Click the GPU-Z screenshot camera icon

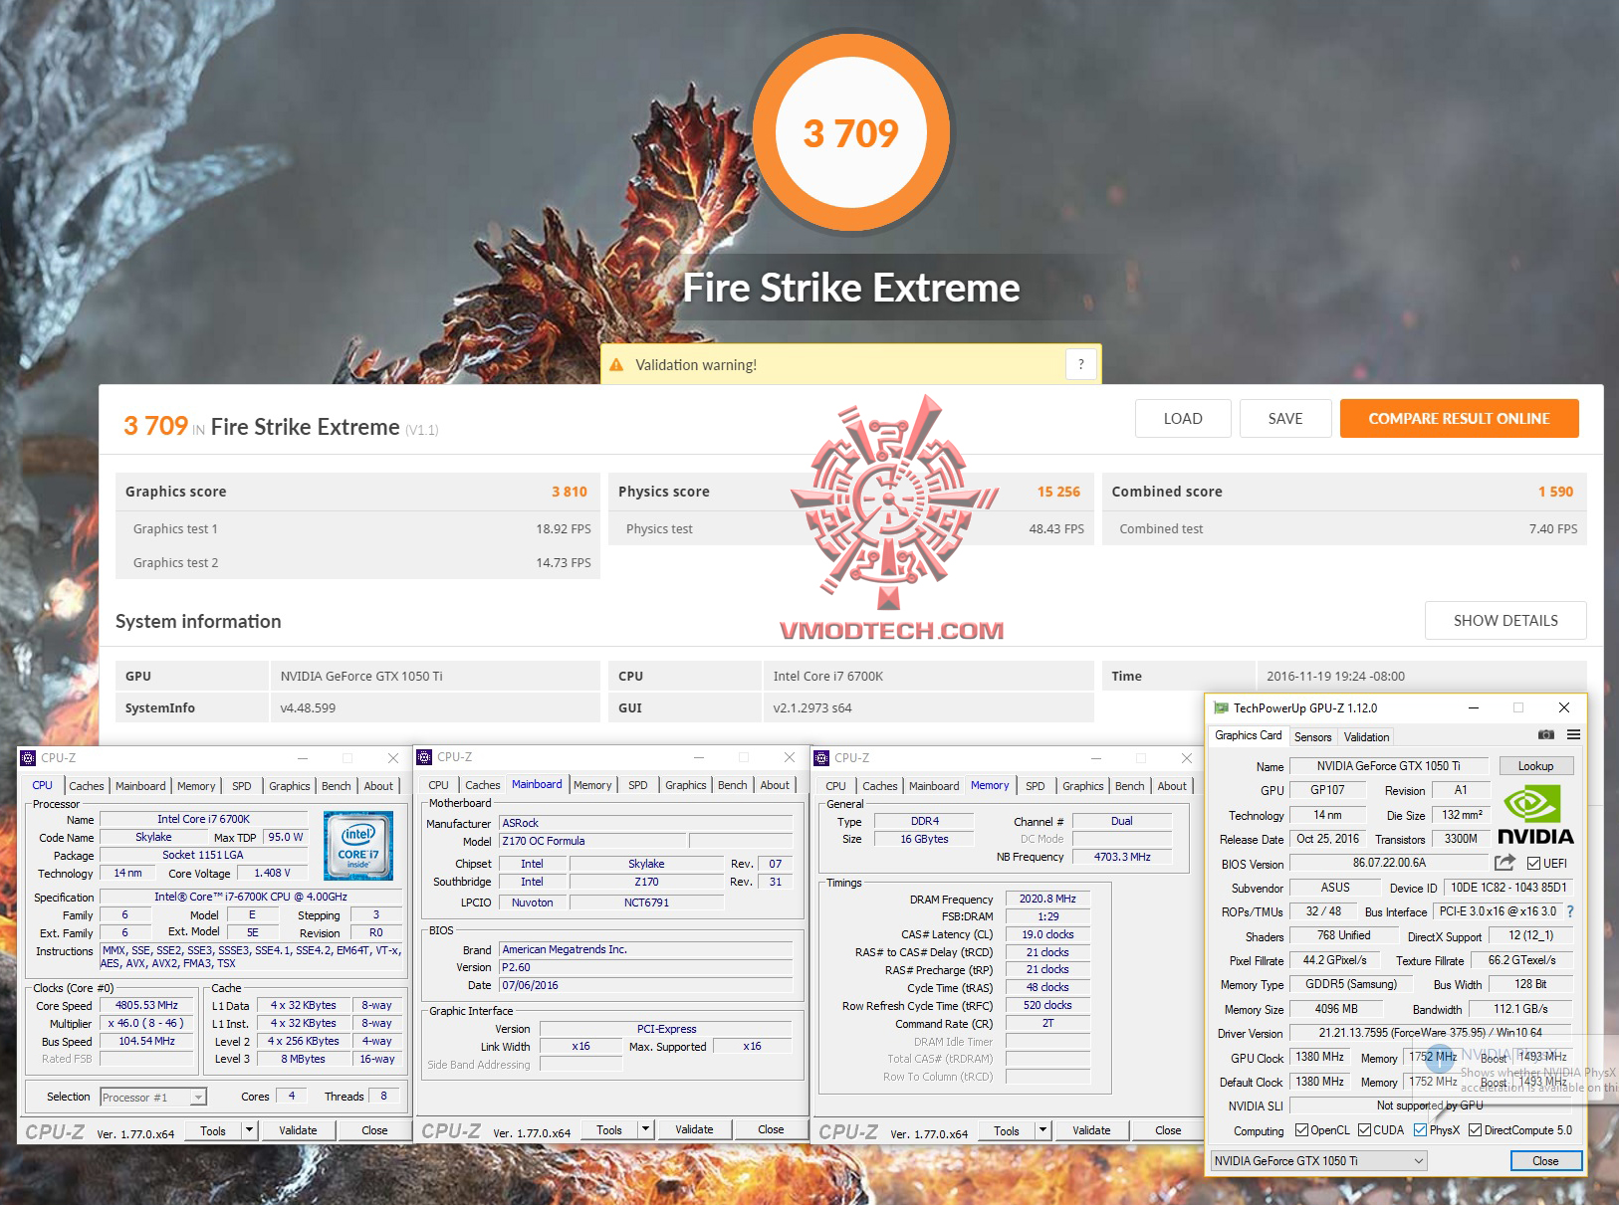pos(1545,734)
